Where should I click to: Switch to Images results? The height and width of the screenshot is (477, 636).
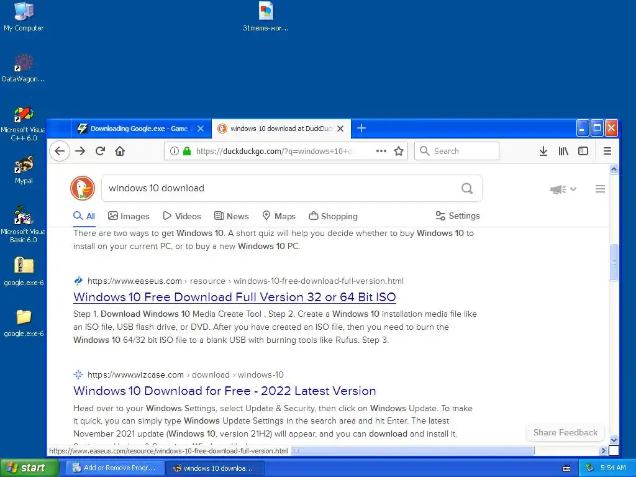(x=129, y=216)
